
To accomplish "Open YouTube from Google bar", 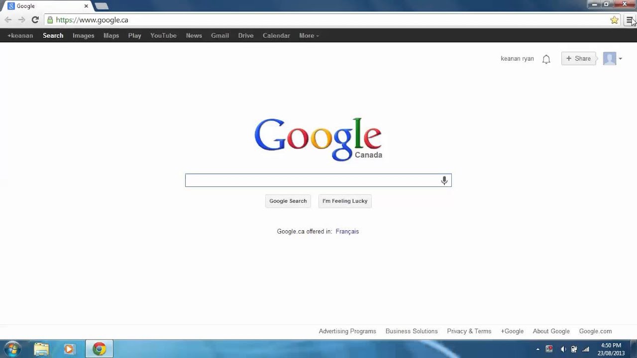I will click(163, 36).
